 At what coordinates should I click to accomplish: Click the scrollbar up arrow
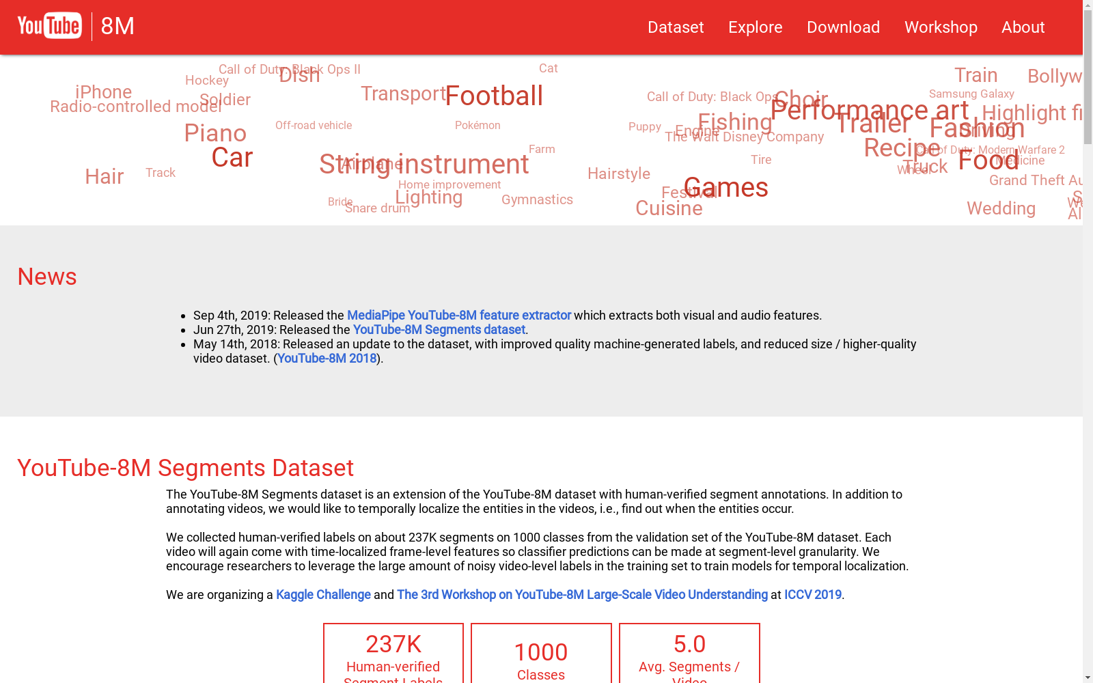pos(1088,5)
